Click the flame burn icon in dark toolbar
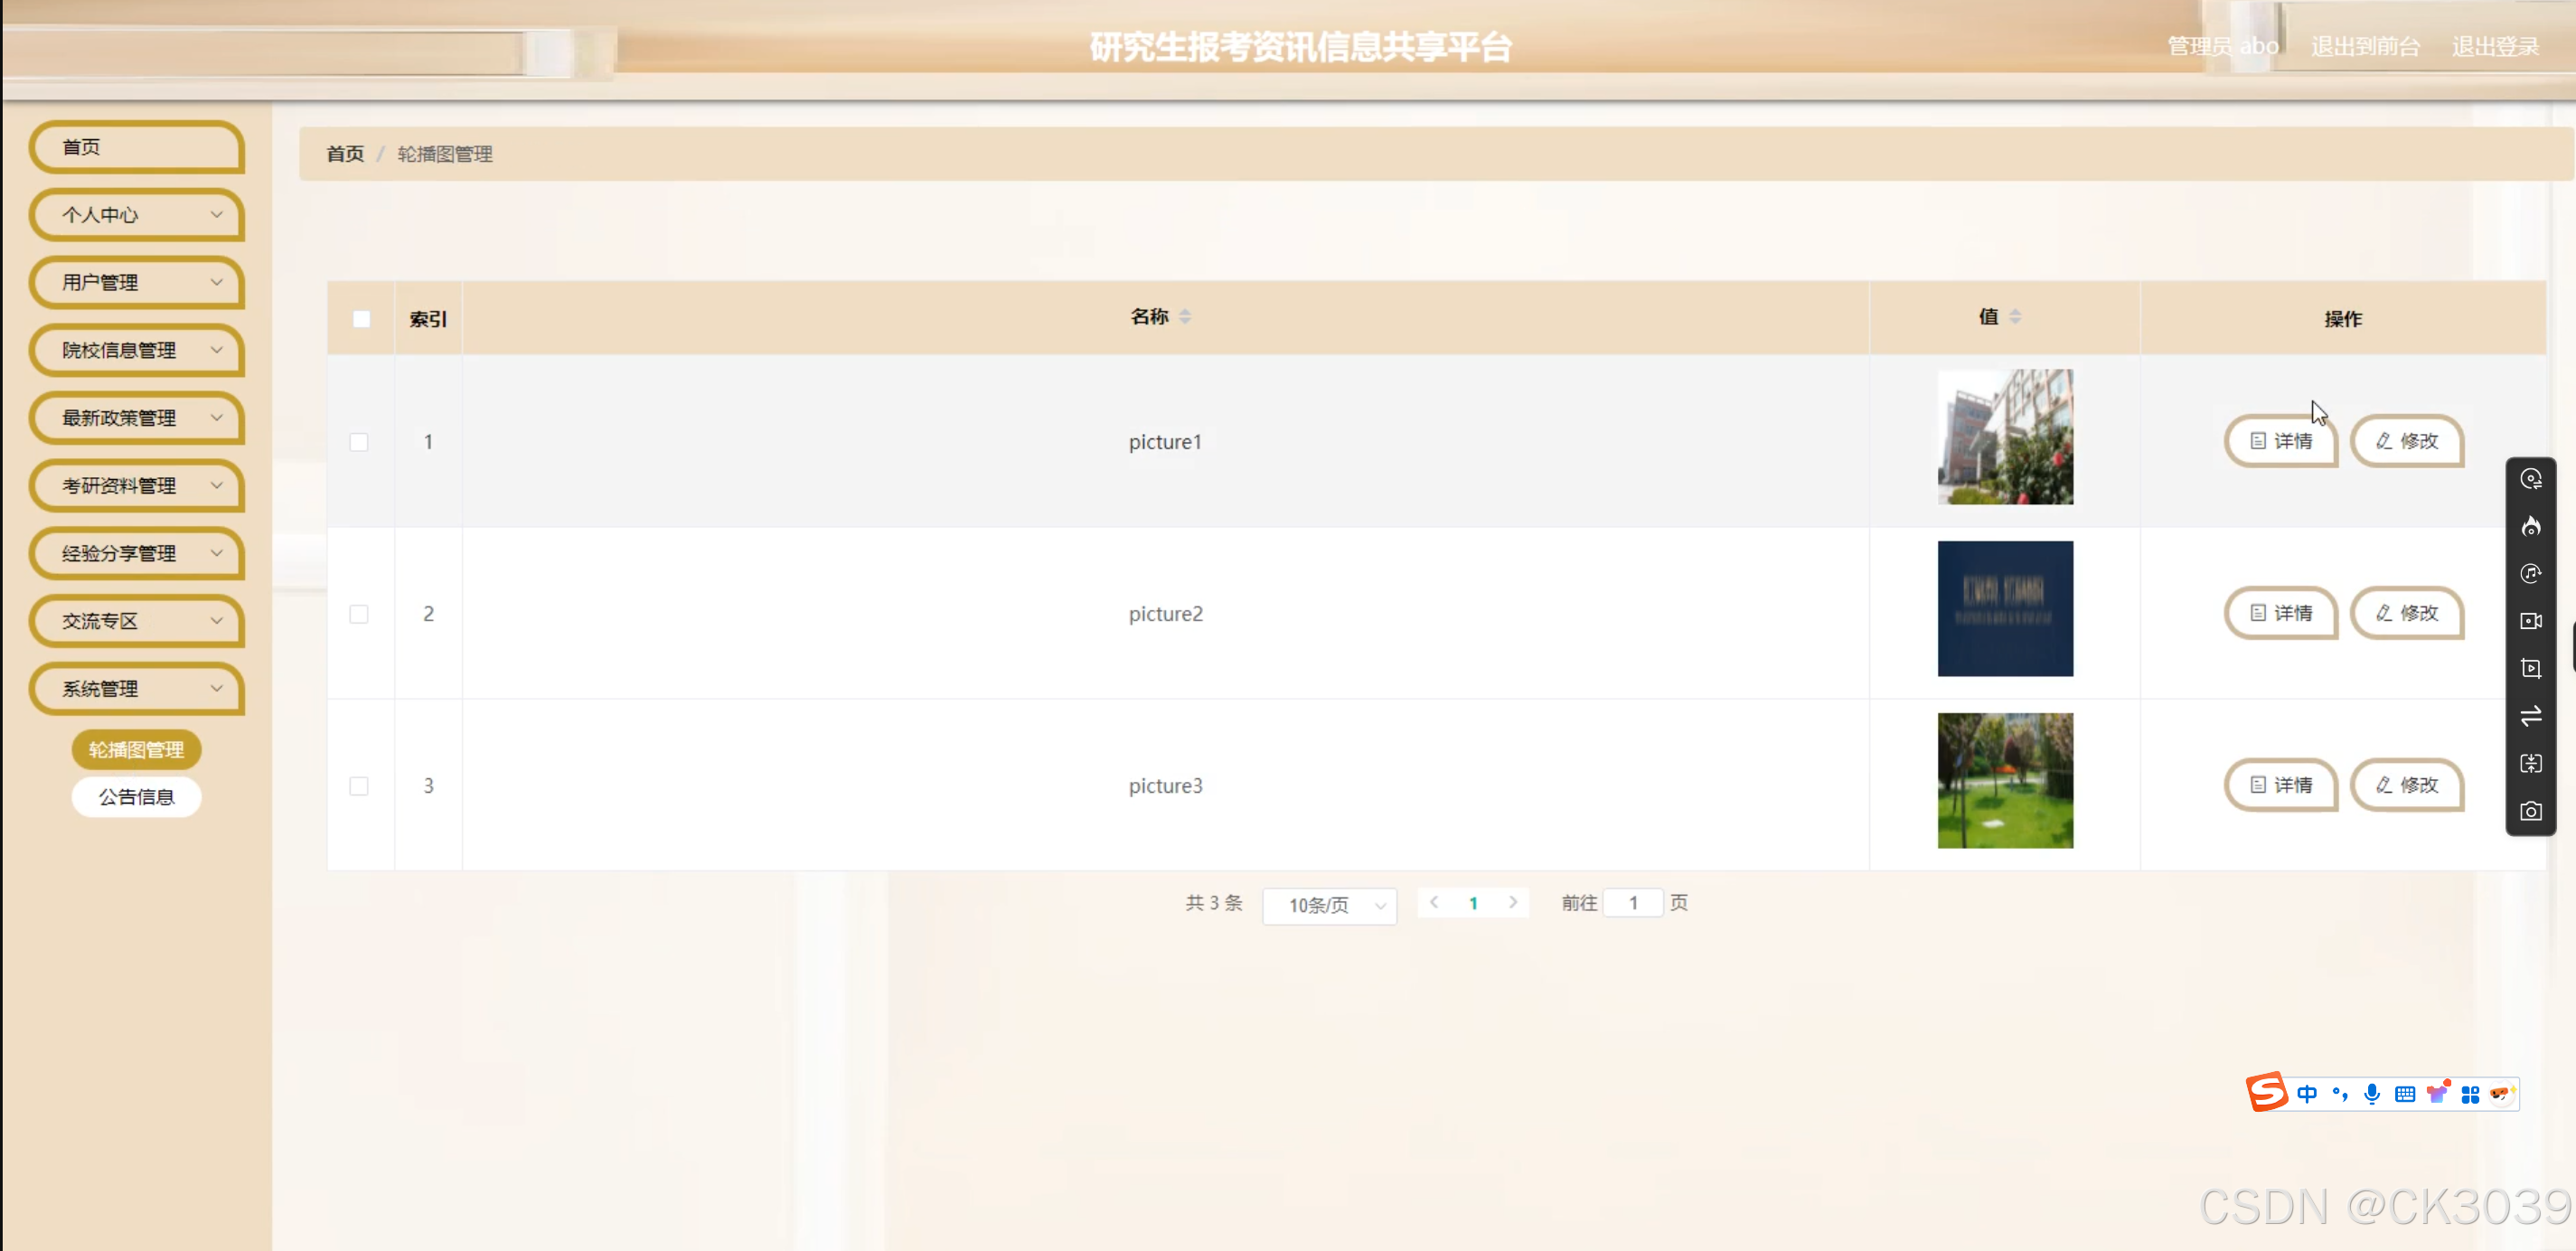The image size is (2576, 1251). tap(2530, 526)
